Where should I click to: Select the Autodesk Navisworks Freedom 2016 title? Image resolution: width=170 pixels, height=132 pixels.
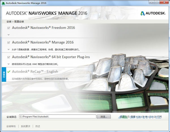[x=43, y=28]
